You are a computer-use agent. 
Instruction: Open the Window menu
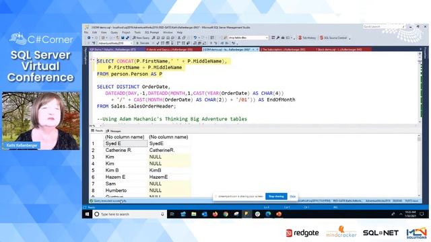click(x=168, y=32)
